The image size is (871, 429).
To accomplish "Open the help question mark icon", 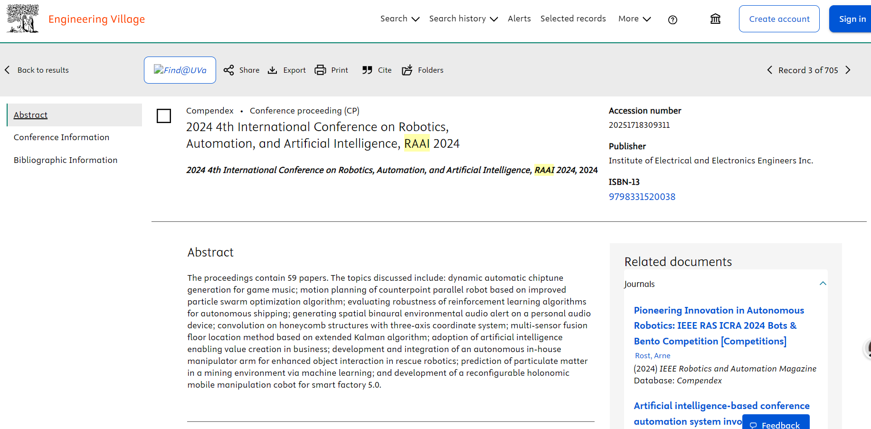I will (x=672, y=19).
